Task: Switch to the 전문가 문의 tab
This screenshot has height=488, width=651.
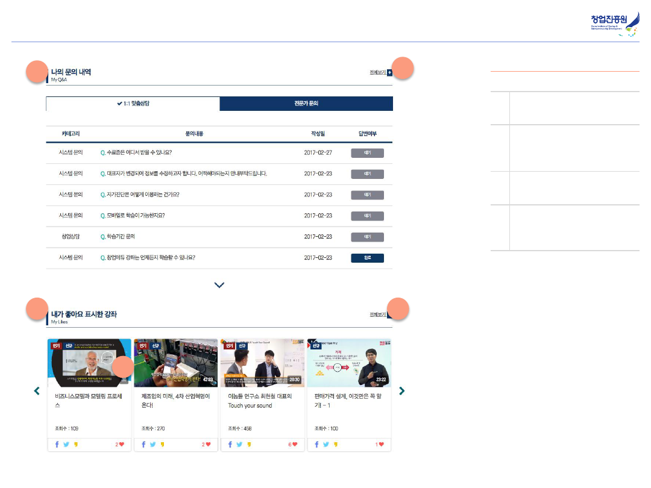Action: coord(306,104)
